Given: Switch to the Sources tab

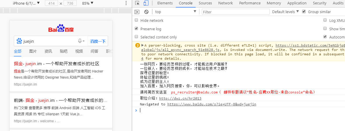Looking at the screenshot, I should pos(205,3).
